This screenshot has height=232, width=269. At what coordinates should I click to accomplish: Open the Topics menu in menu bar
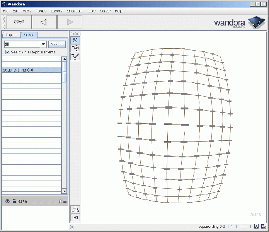[x=41, y=11]
